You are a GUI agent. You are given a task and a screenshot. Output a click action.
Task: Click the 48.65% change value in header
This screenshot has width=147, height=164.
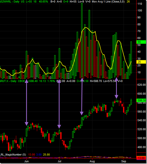[x=43, y=2]
